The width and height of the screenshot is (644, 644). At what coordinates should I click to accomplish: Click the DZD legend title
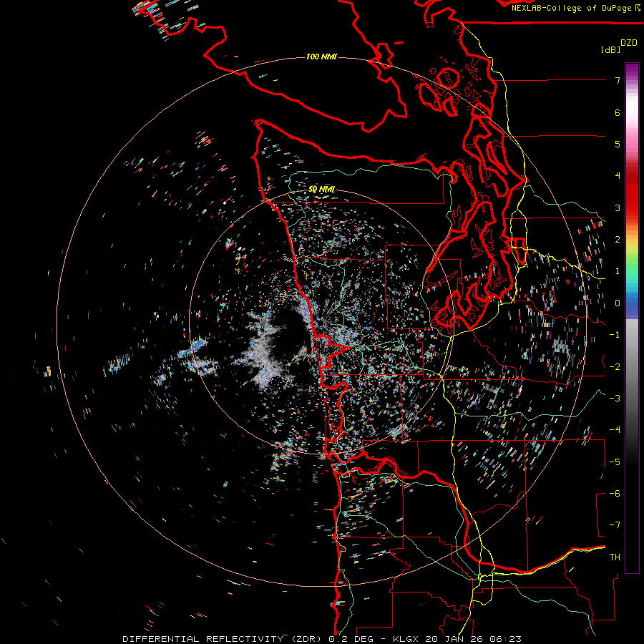pos(629,43)
